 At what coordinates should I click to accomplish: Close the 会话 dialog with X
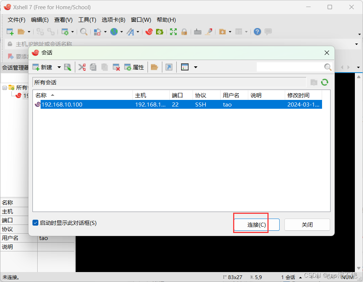tap(326, 53)
